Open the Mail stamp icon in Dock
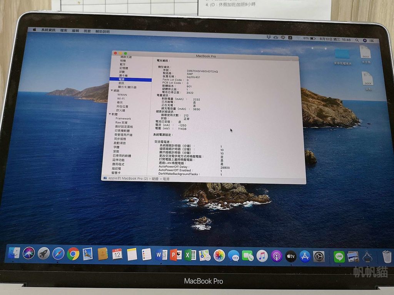Screen dimensions: 394x295 click(88, 254)
